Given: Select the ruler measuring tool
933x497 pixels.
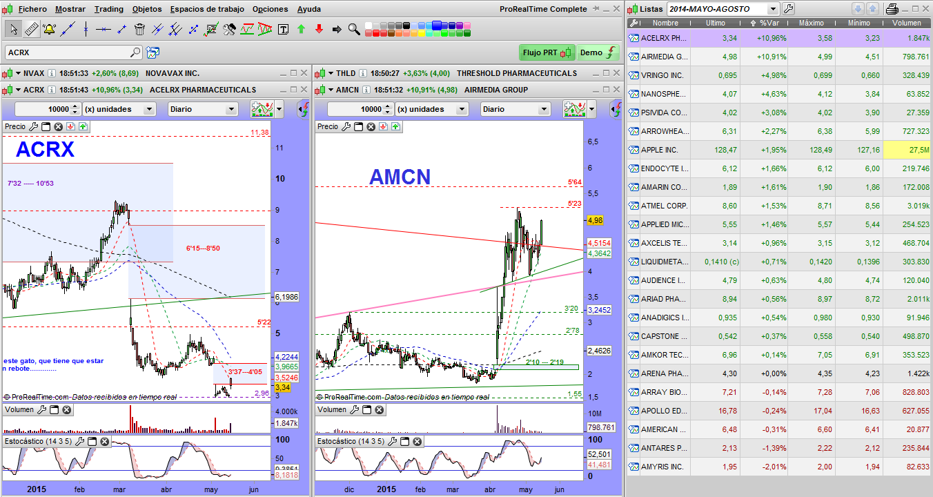Looking at the screenshot, I should [x=31, y=29].
